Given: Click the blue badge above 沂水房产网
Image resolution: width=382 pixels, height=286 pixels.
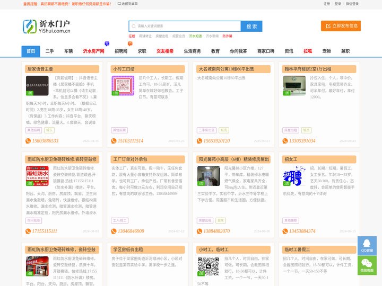Looking at the screenshot, I should click(107, 43).
